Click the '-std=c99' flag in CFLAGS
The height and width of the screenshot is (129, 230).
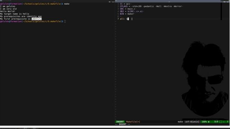(x=136, y=6)
